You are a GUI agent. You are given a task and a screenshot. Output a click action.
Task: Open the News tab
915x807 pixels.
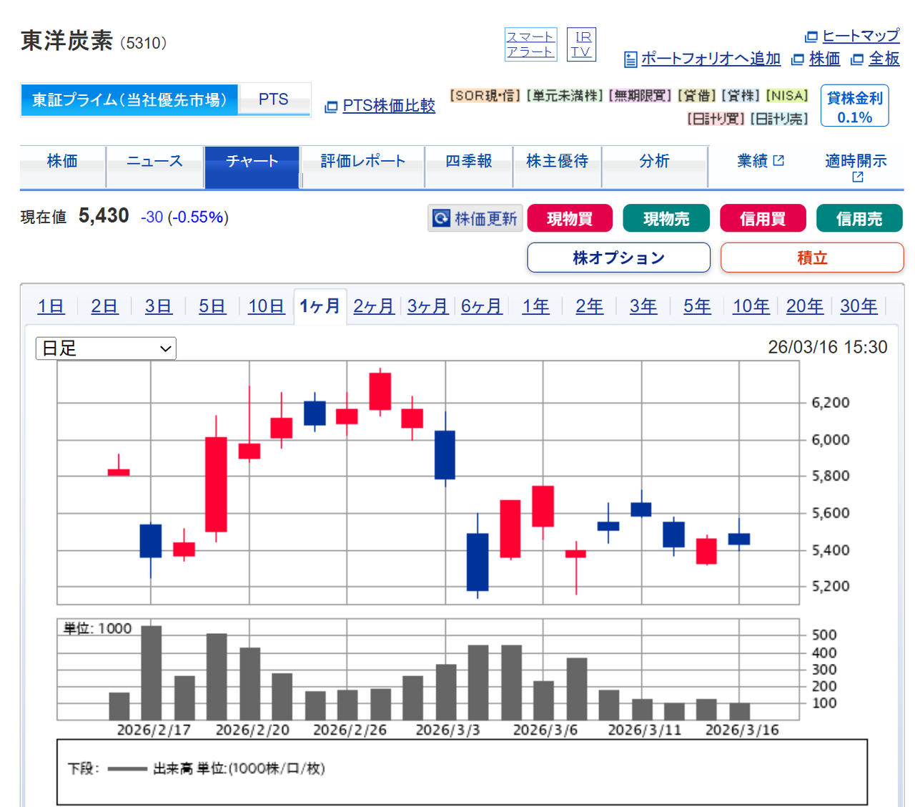154,161
